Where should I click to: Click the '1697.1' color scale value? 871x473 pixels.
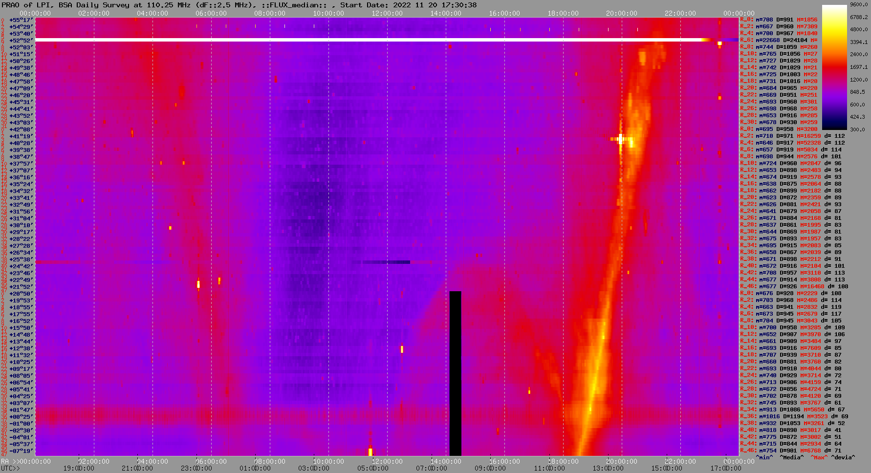859,67
